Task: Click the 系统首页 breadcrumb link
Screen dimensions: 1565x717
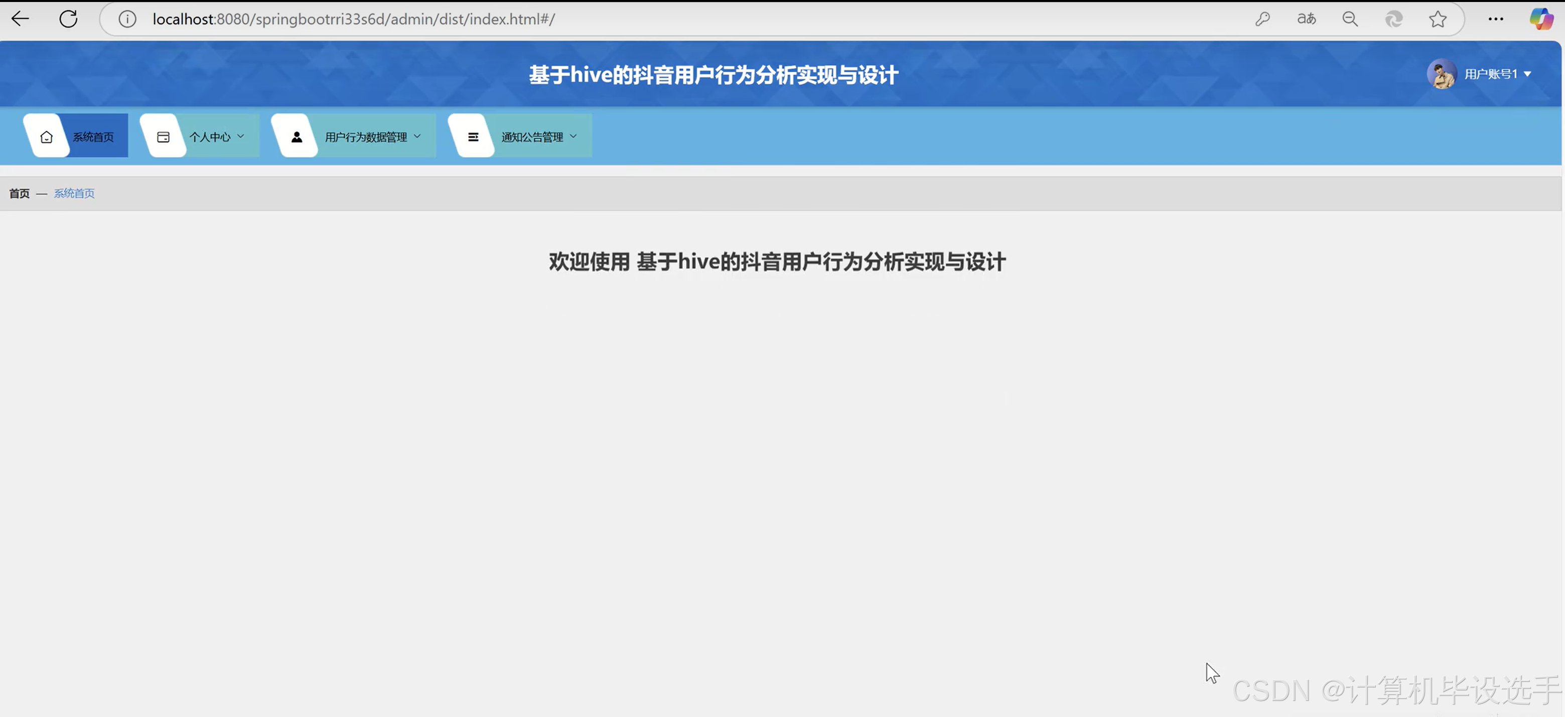Action: pos(74,193)
